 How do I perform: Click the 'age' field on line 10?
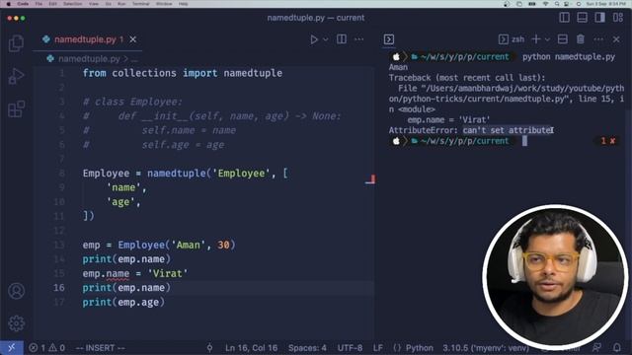pos(120,201)
